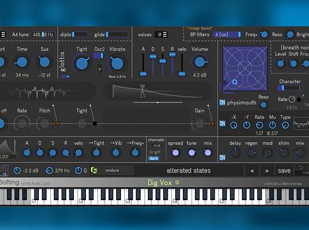309x230 pixels.
Task: Toggle the physimouth ON switch
Action: coord(222,103)
